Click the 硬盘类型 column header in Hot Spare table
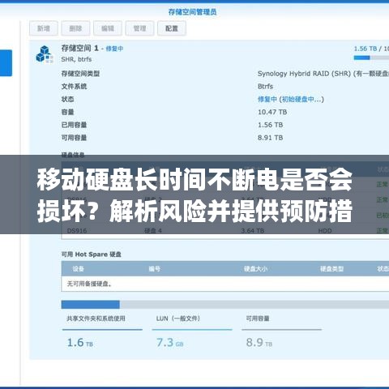Image resolution: width=389 pixels, height=389 pixels. click(x=331, y=269)
